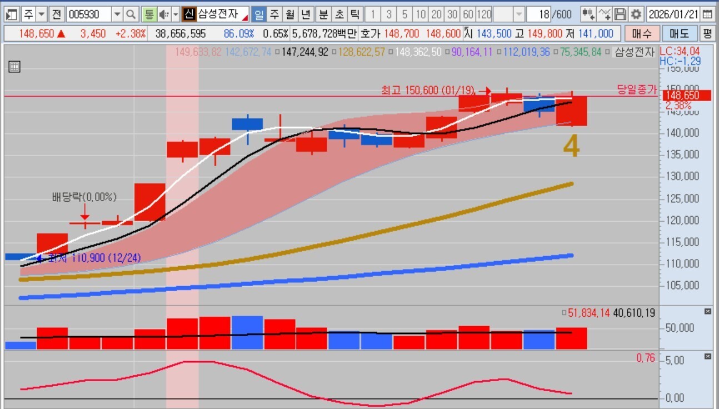
Task: Click the speaker sound icon
Action: coord(163,14)
